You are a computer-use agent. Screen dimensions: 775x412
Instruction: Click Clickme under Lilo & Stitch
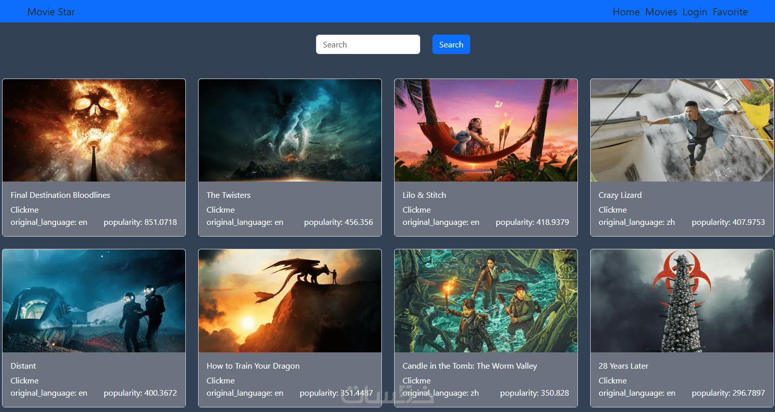pyautogui.click(x=417, y=210)
